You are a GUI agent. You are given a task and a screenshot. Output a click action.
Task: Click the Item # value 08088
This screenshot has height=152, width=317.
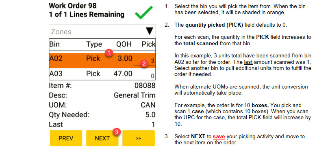click(x=145, y=86)
